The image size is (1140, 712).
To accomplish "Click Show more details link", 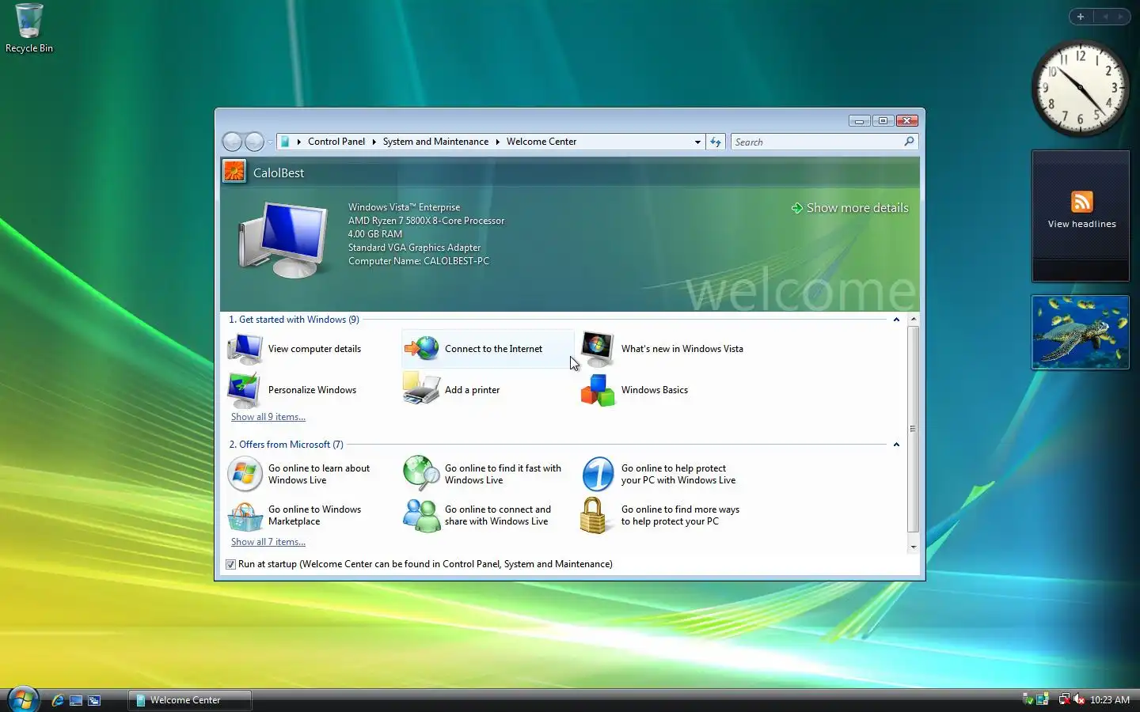I will point(849,208).
